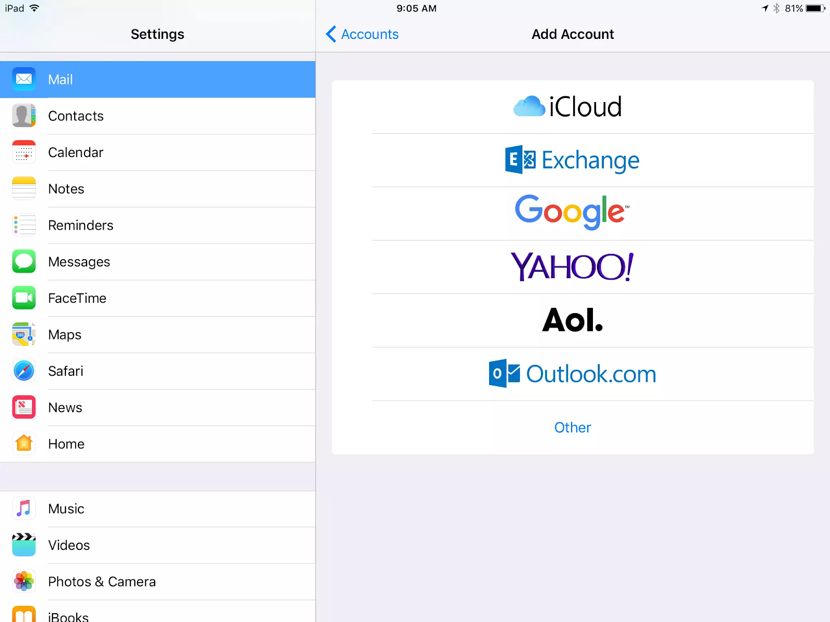Screen dimensions: 830x622
Task: Tap the 9:05 AM clock
Action: coord(417,8)
